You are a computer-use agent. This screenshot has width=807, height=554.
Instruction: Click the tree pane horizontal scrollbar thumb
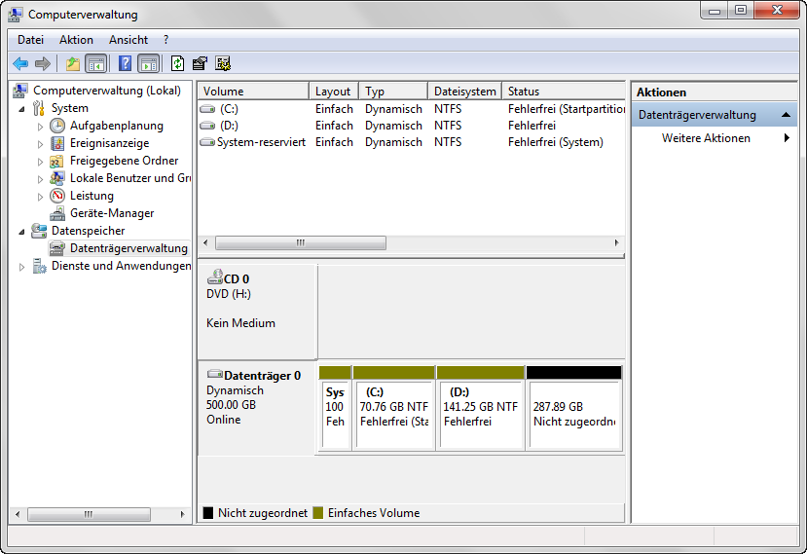pyautogui.click(x=89, y=514)
